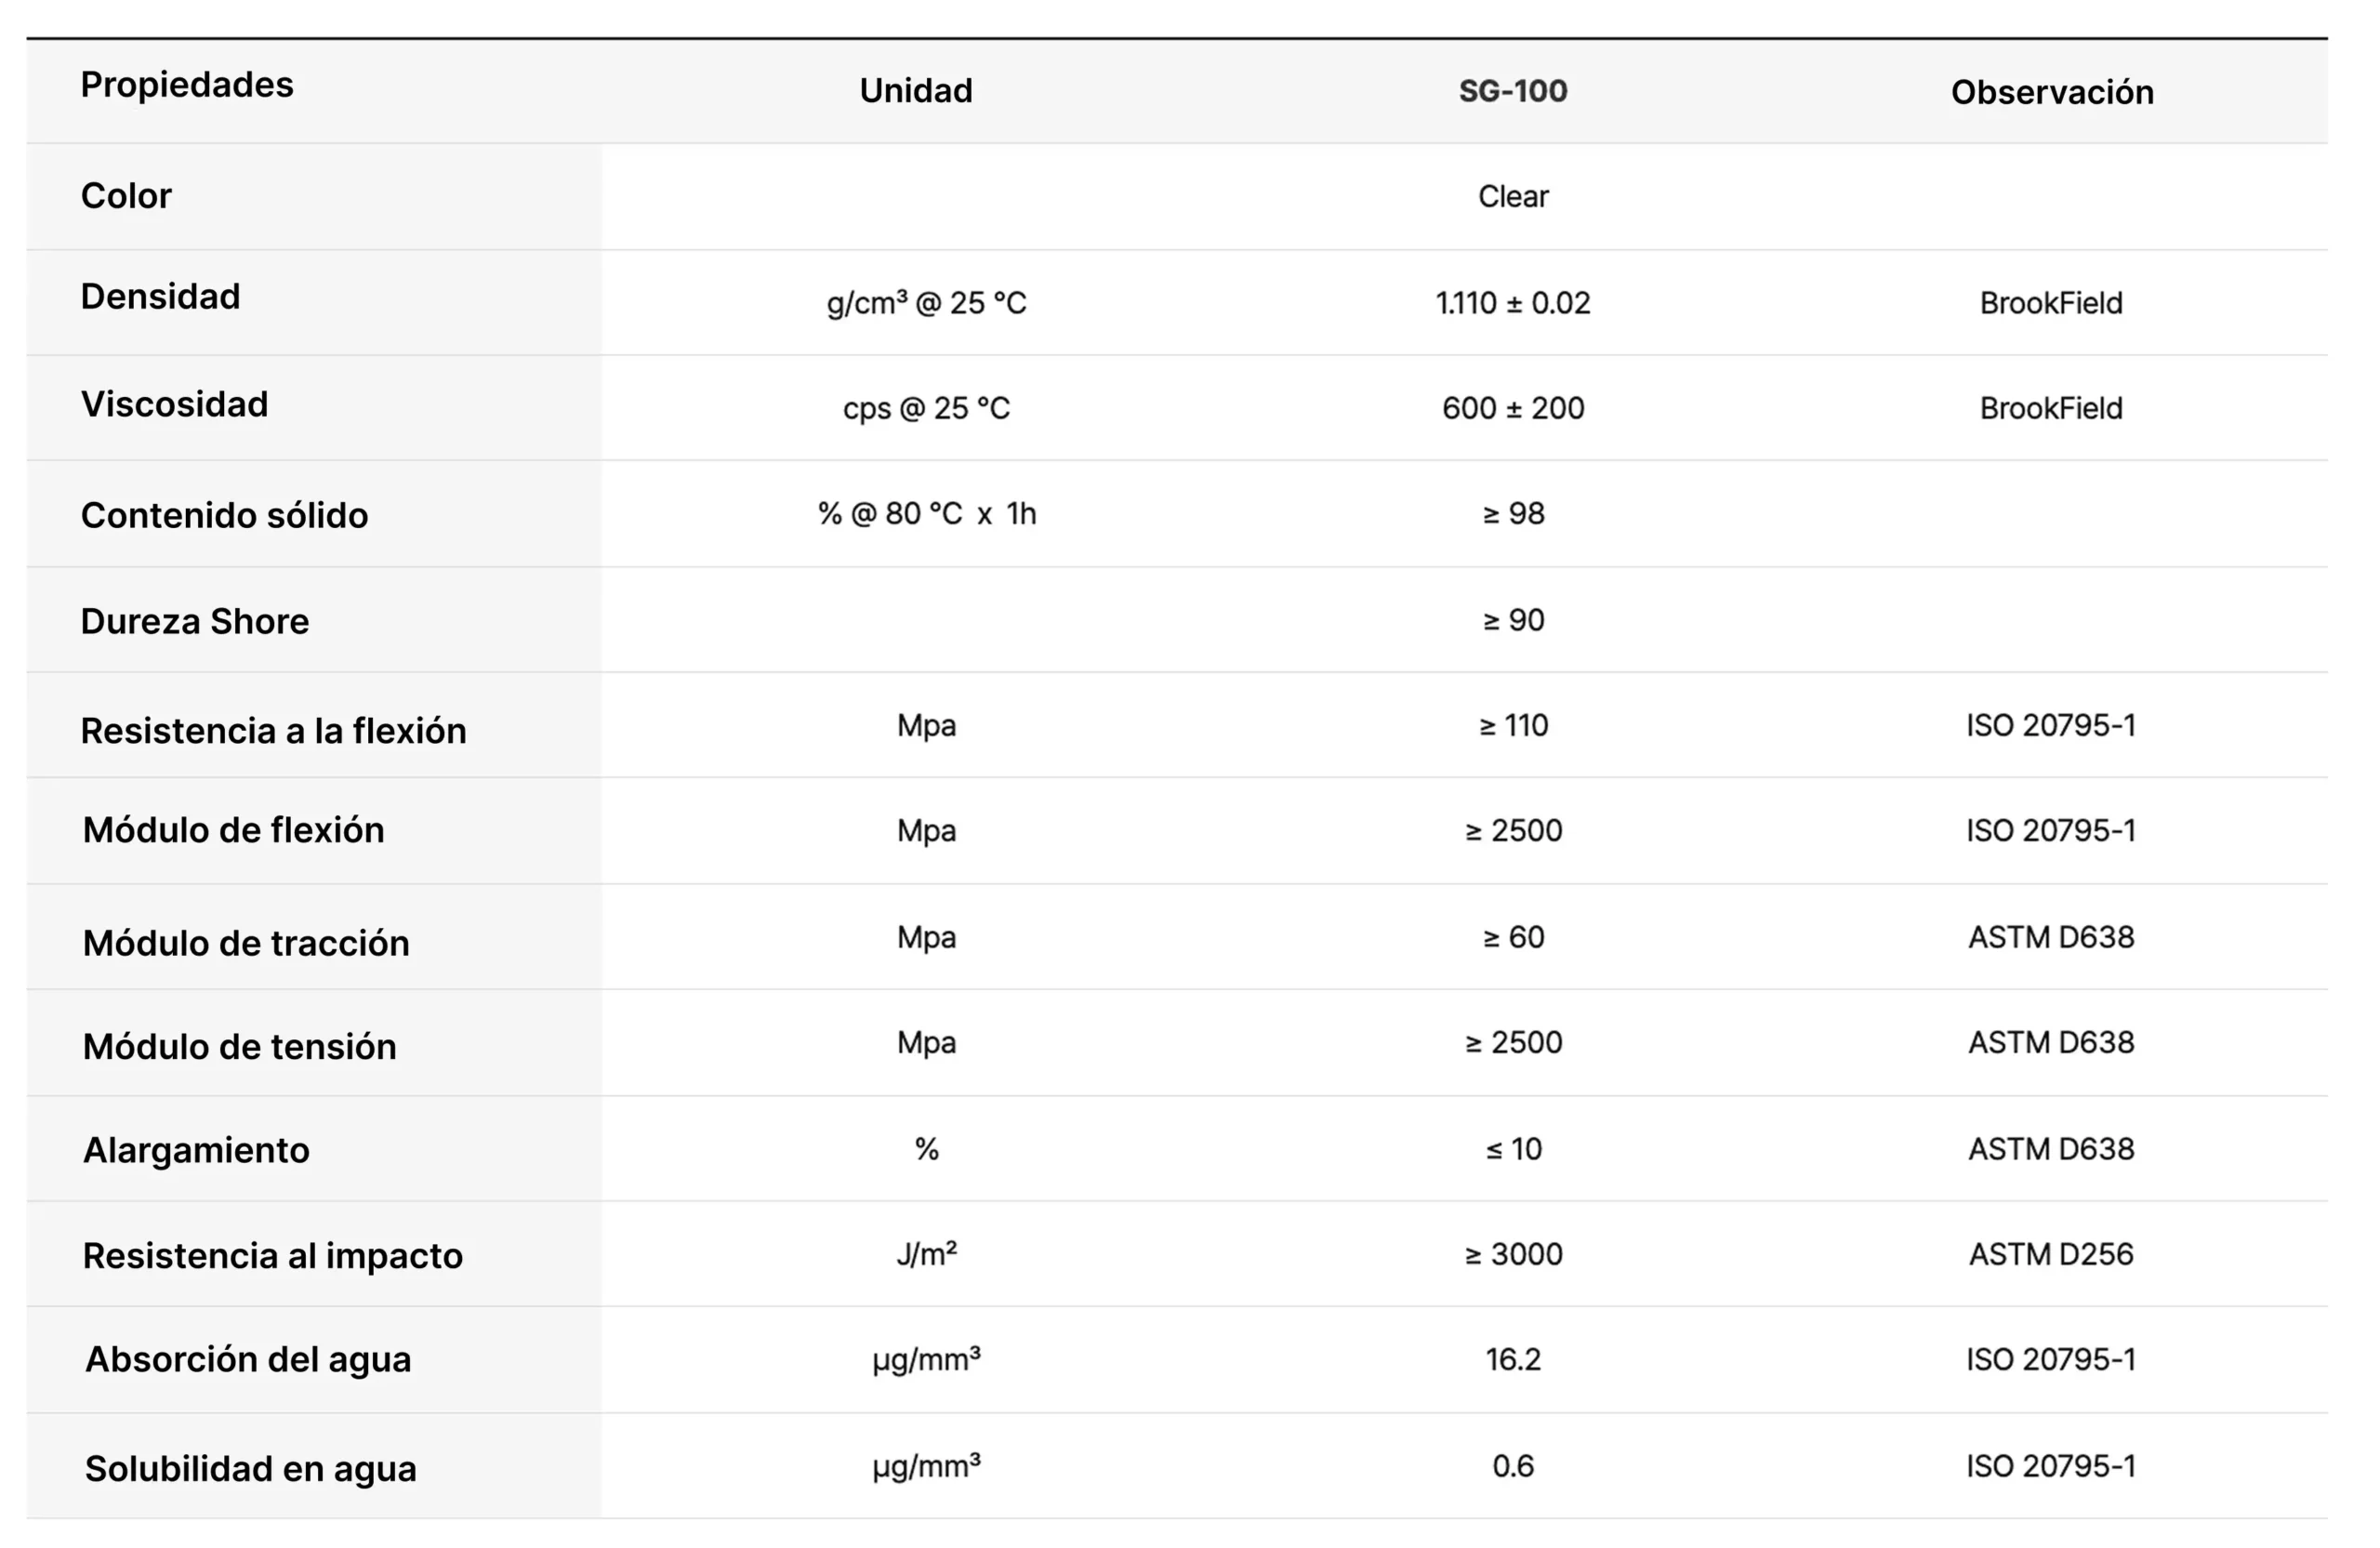
Task: Click the Propiedades column header
Action: 187,85
